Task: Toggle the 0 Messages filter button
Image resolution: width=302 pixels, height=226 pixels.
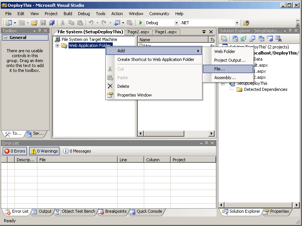Action: tap(77, 151)
